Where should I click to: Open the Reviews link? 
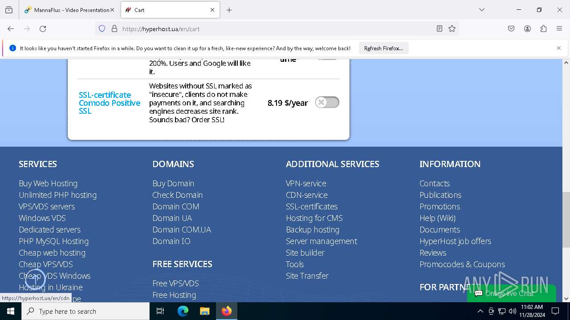[x=433, y=252]
